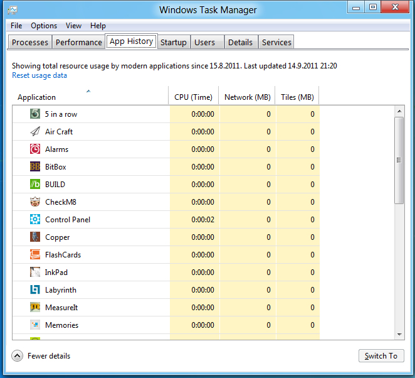This screenshot has height=378, width=415.
Task: Select the BitBox entry
Action: pyautogui.click(x=166, y=167)
